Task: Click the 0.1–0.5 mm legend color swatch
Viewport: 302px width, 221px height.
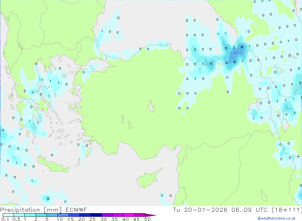Action: coord(8,215)
